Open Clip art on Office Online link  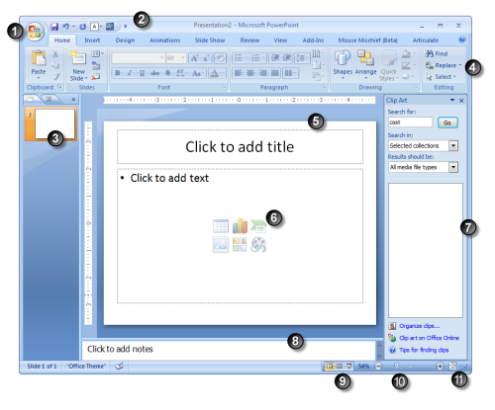point(429,338)
